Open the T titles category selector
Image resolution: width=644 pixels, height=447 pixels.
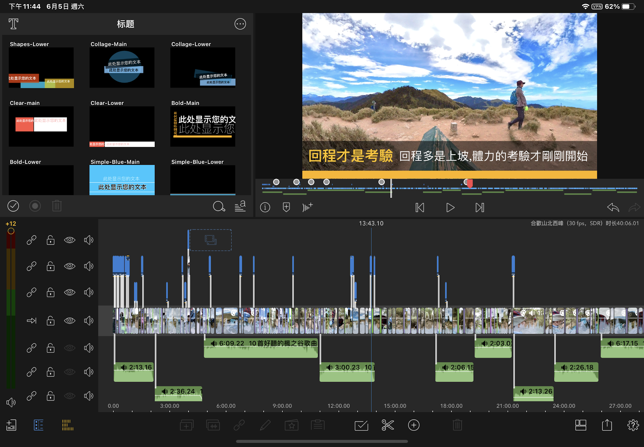[x=13, y=24]
